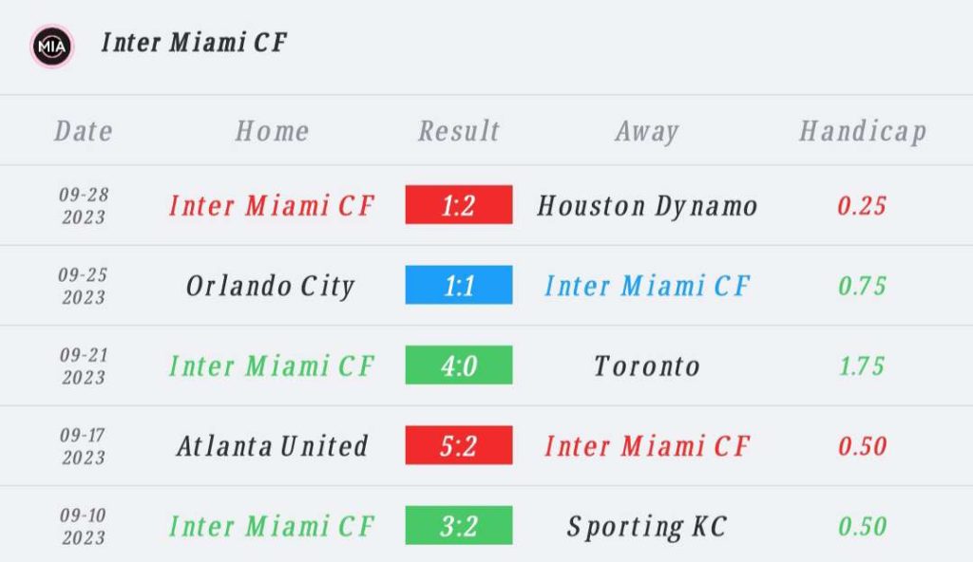
Task: Click the Inter Miami CF club logo
Action: tap(51, 45)
